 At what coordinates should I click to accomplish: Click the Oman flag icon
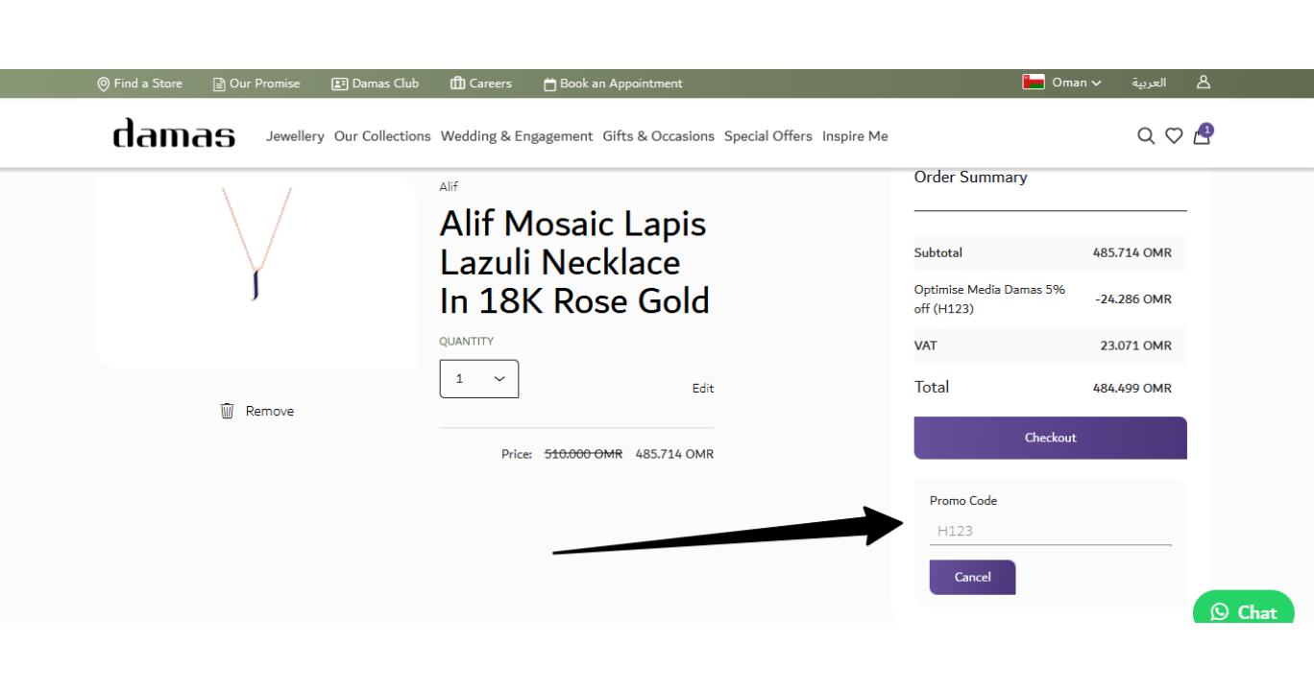point(1034,83)
